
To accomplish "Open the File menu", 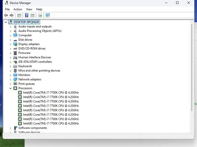I will click(x=7, y=9).
